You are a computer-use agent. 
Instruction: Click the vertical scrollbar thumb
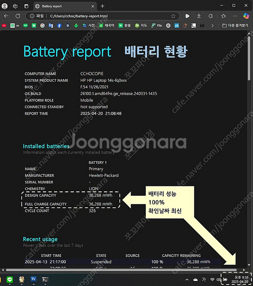[249, 58]
